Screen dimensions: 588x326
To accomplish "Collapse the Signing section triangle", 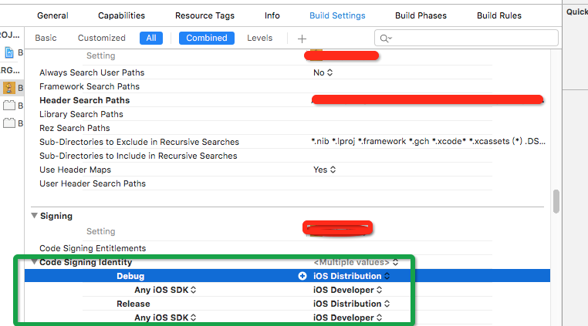I will click(x=35, y=216).
